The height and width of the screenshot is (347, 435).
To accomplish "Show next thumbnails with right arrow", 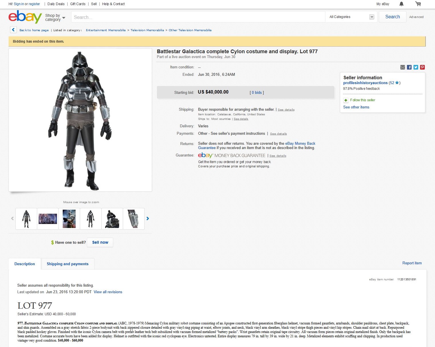I will coord(148,219).
